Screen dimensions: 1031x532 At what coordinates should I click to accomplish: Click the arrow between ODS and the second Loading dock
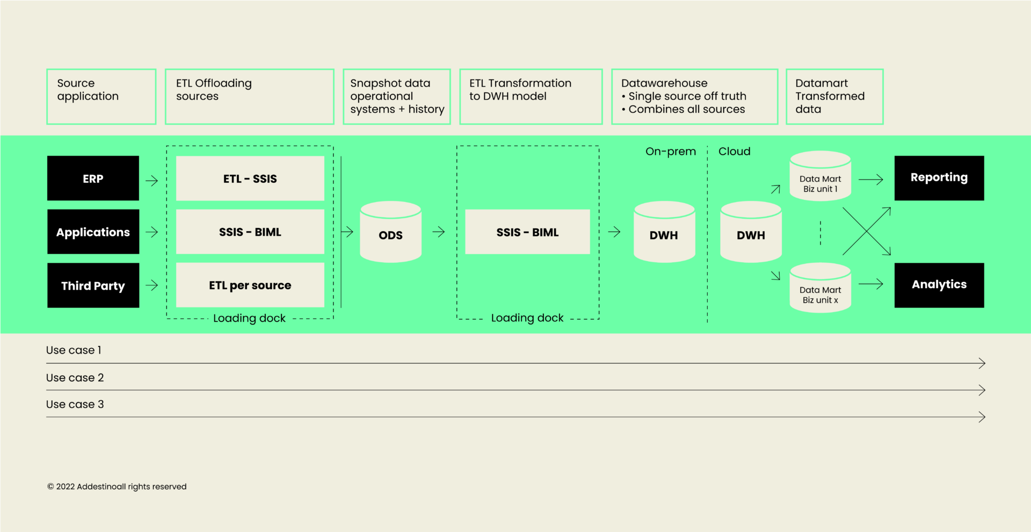coord(439,232)
